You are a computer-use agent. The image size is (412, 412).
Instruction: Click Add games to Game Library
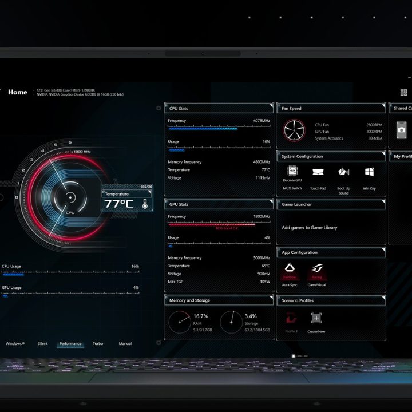[309, 228]
